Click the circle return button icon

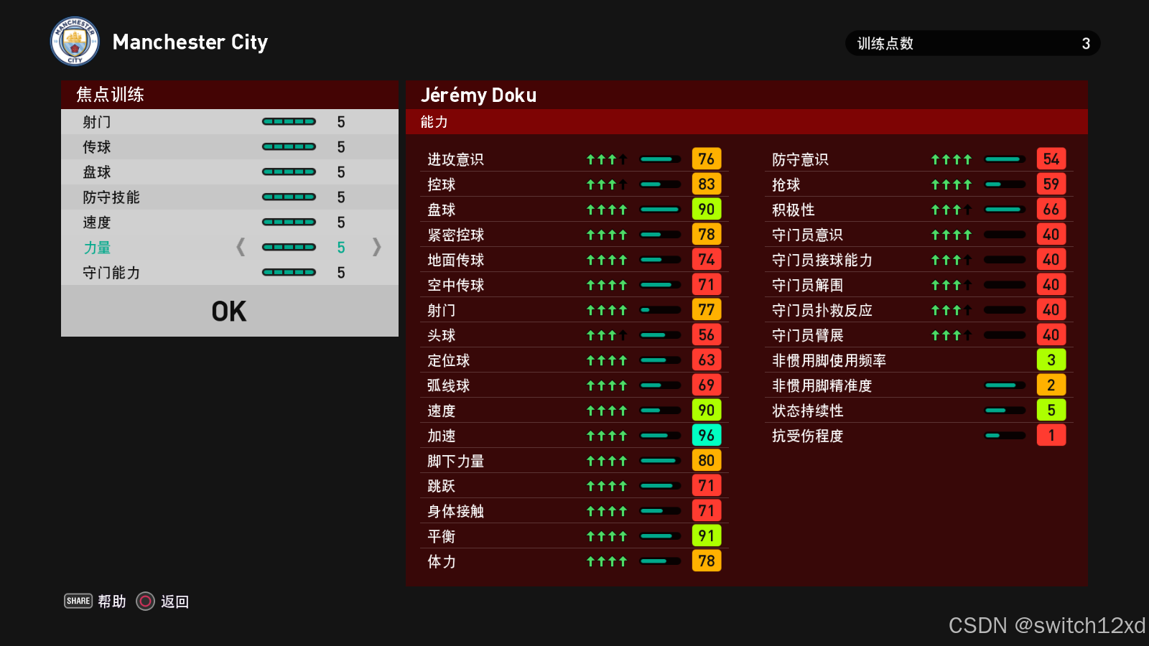(145, 601)
